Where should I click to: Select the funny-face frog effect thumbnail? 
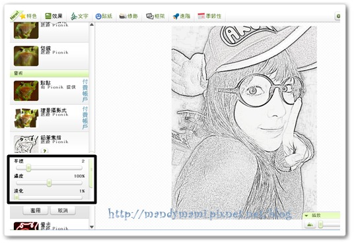[x=26, y=56]
